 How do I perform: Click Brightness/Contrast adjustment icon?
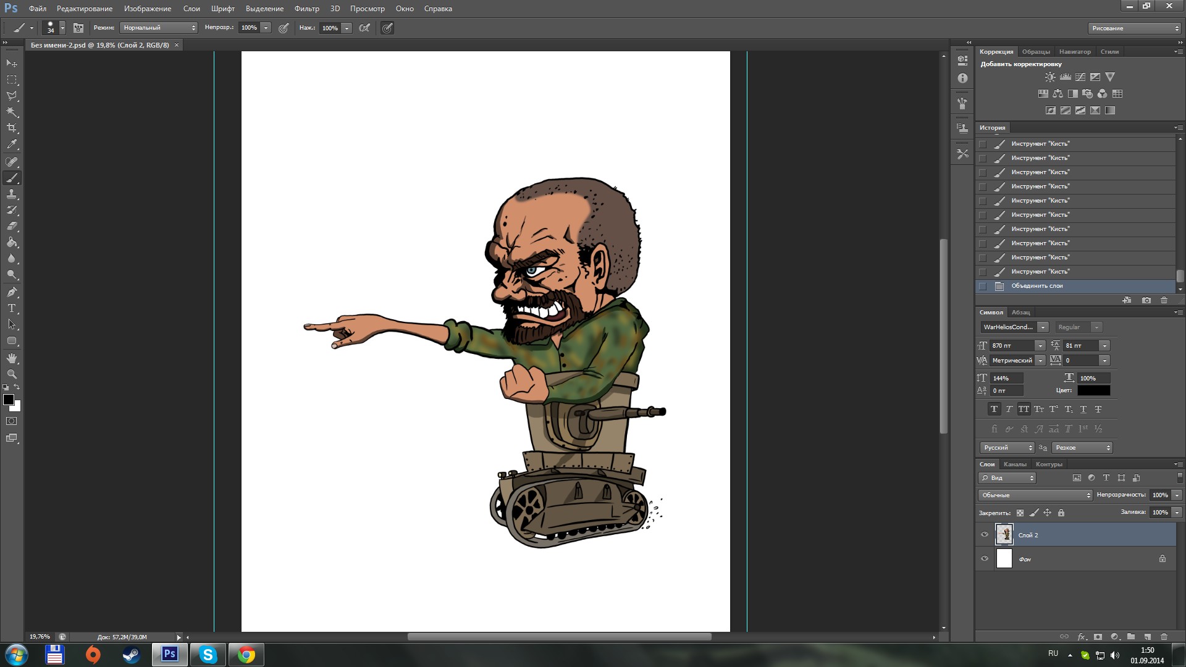(1050, 77)
